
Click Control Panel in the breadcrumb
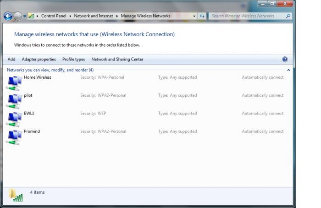pyautogui.click(x=55, y=16)
